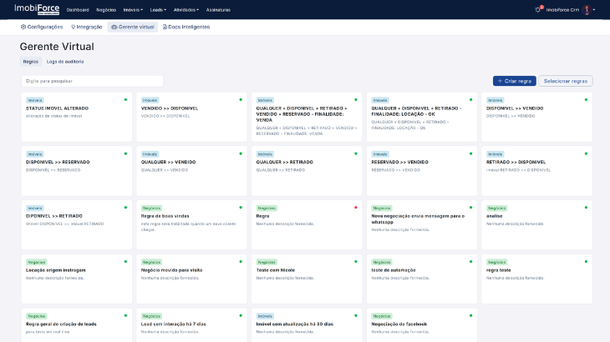This screenshot has height=342, width=610.
Task: Open the RESERVADO >> VENDIDO rule card
Action: point(422,171)
